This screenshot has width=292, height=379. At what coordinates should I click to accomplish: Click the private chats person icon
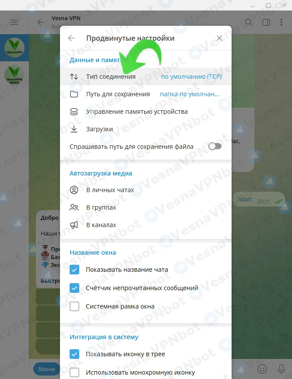point(74,190)
